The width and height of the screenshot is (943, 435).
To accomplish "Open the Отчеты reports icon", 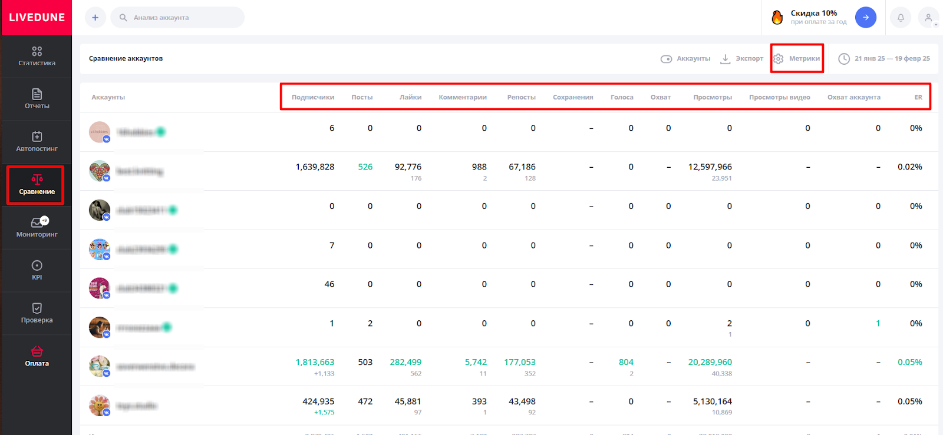I will coord(37,94).
